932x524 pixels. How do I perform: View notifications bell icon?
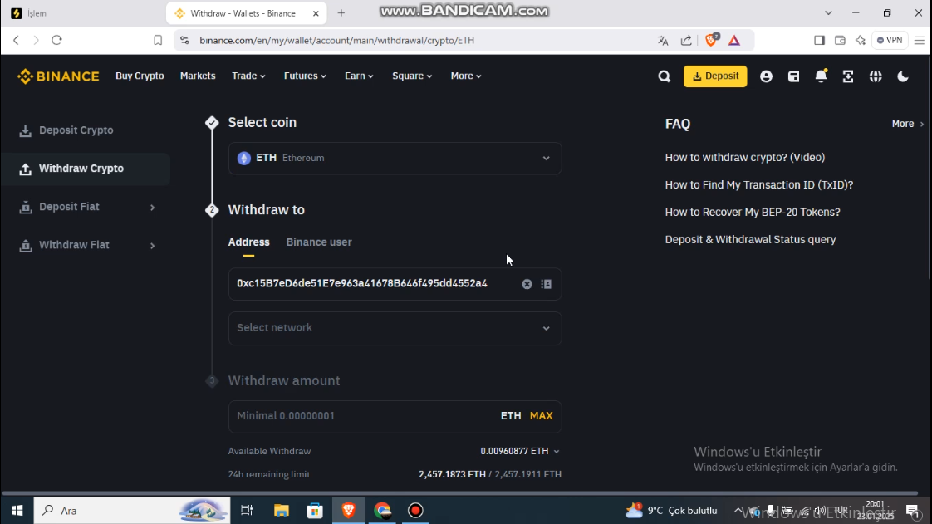pyautogui.click(x=821, y=76)
